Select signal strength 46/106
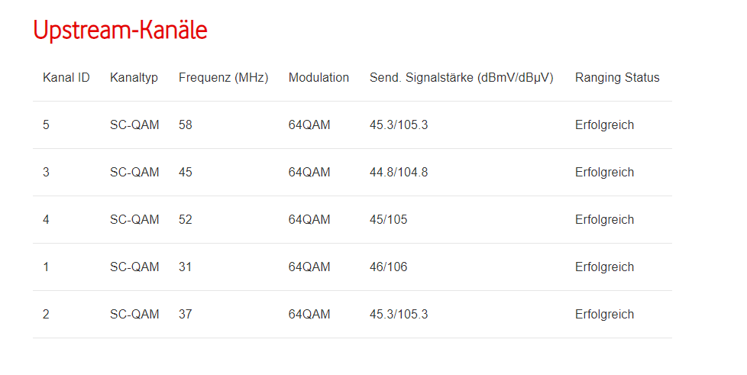 click(389, 267)
